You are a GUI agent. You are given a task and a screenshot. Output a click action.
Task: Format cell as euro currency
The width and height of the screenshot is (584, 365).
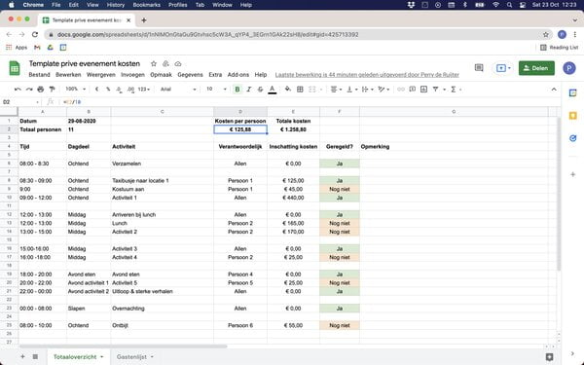point(96,90)
